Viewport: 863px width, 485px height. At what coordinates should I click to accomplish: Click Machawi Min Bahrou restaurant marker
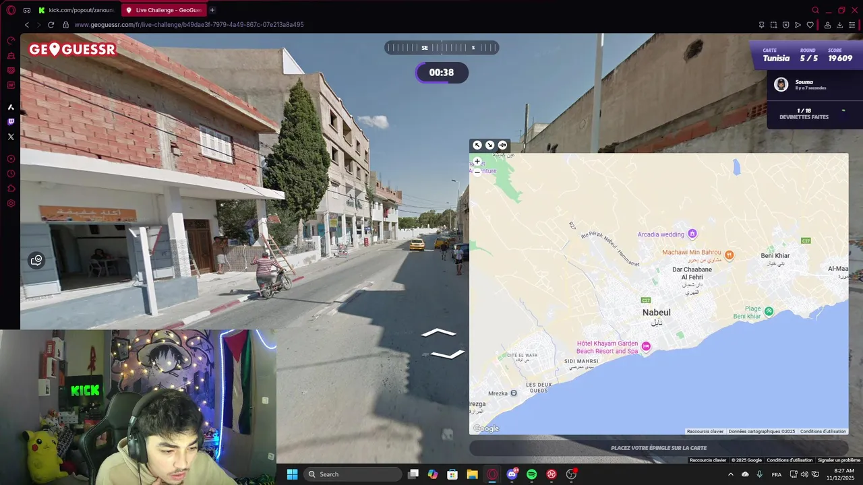tap(729, 255)
